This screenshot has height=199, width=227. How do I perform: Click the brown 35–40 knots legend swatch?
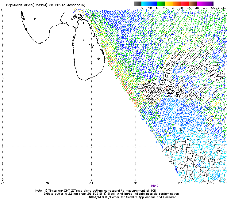pyautogui.click(x=193, y=4)
